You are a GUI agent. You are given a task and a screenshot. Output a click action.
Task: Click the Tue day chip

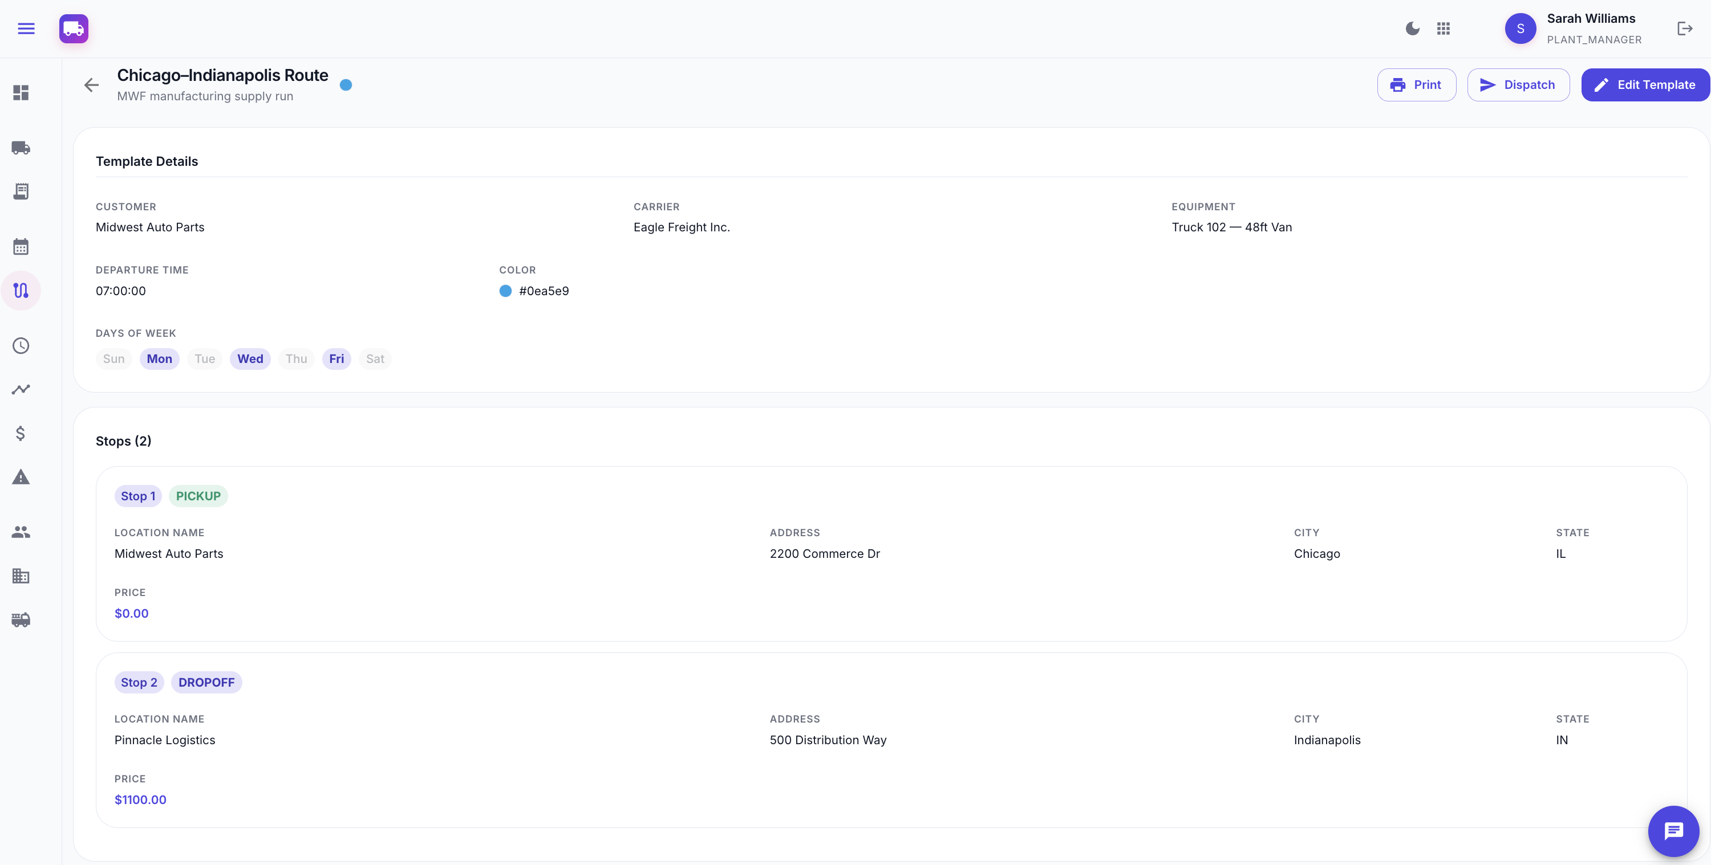pos(205,358)
